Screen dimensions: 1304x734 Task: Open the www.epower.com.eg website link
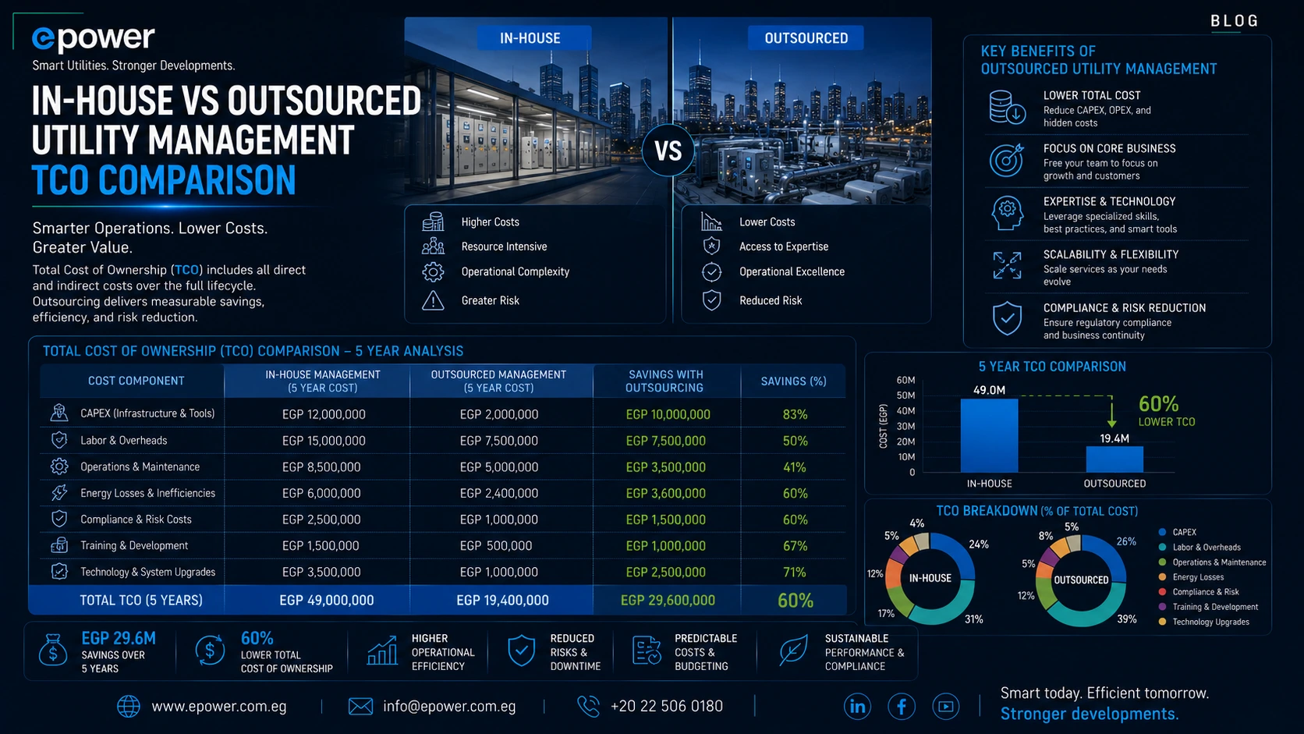[x=219, y=707]
